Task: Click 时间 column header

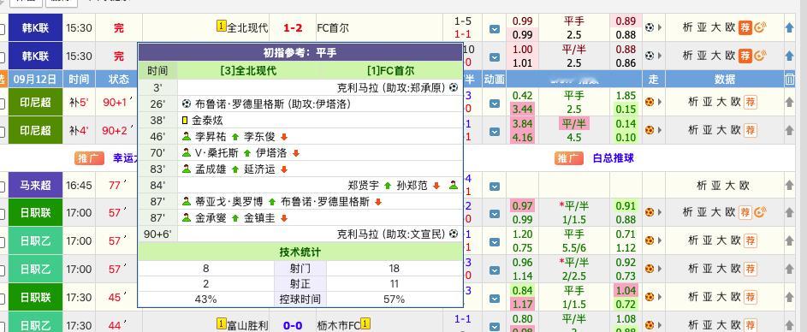Action: click(79, 80)
